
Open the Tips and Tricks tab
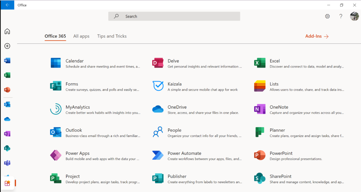pyautogui.click(x=112, y=36)
